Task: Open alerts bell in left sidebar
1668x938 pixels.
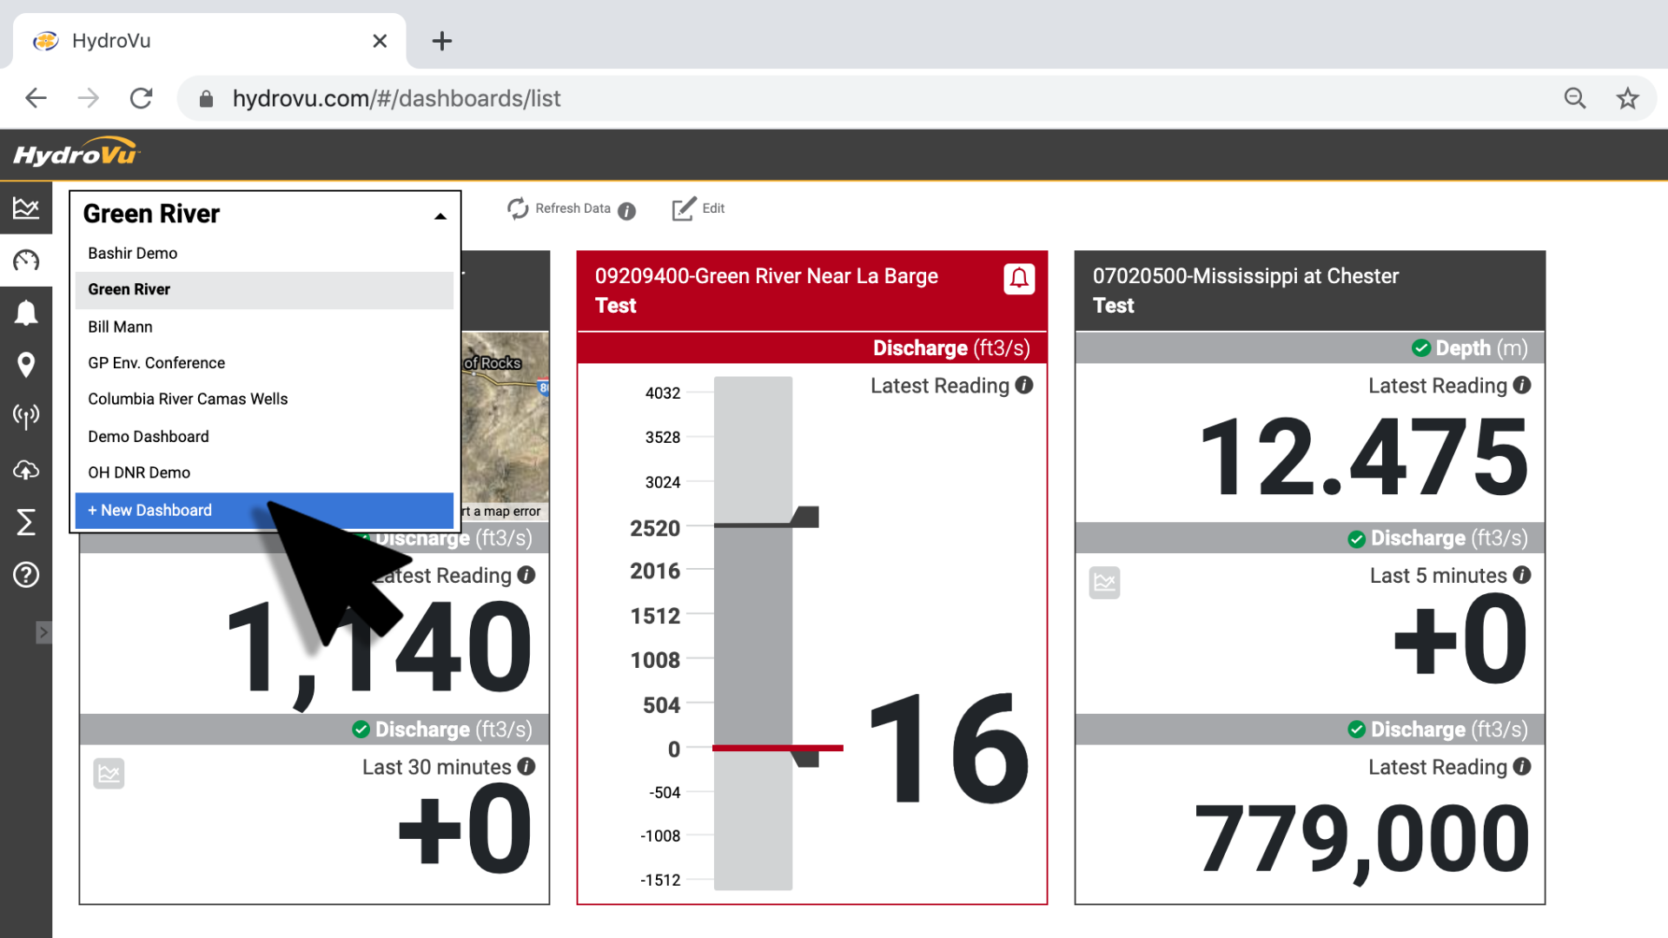Action: [26, 313]
